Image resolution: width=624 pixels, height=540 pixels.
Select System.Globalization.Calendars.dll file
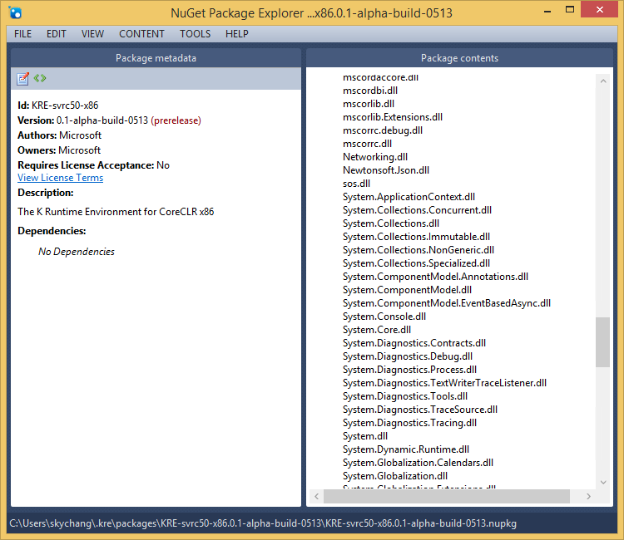(x=418, y=463)
